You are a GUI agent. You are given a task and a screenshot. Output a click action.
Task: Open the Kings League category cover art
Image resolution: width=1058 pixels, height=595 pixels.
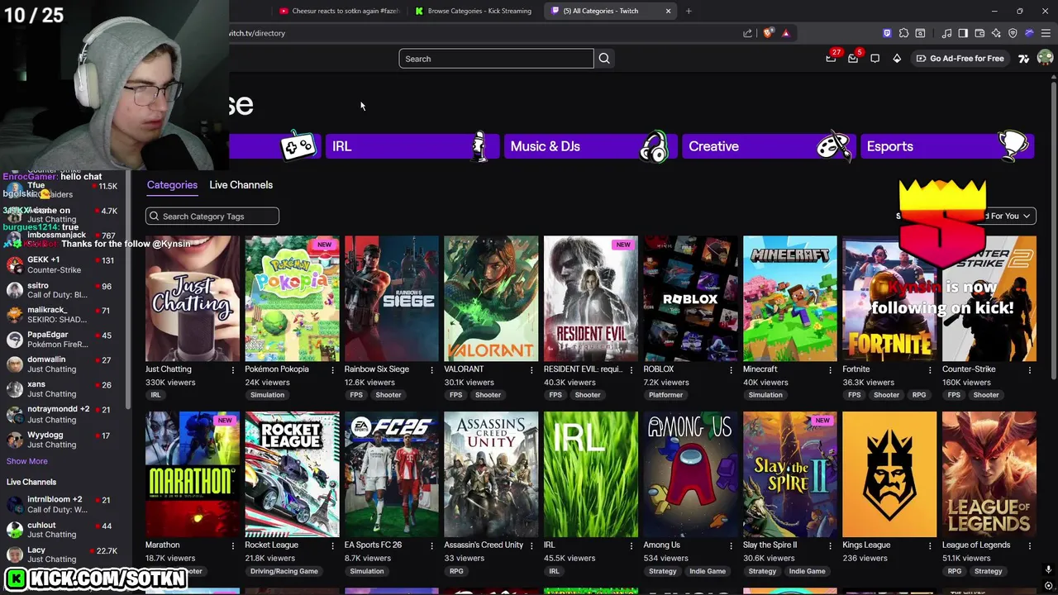889,474
